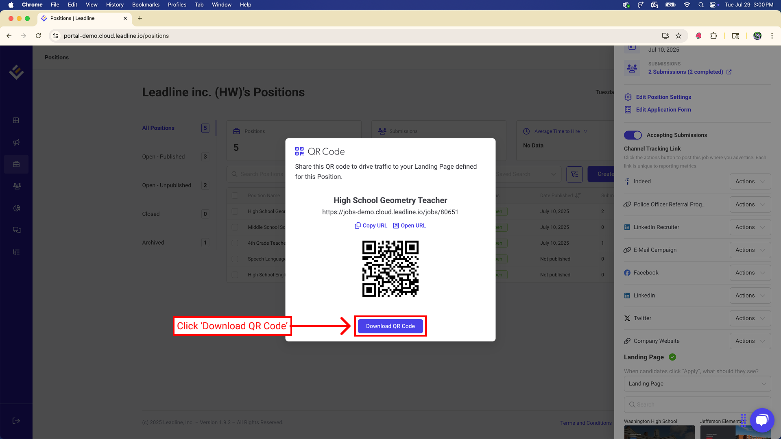Click the Open URL link

409,226
